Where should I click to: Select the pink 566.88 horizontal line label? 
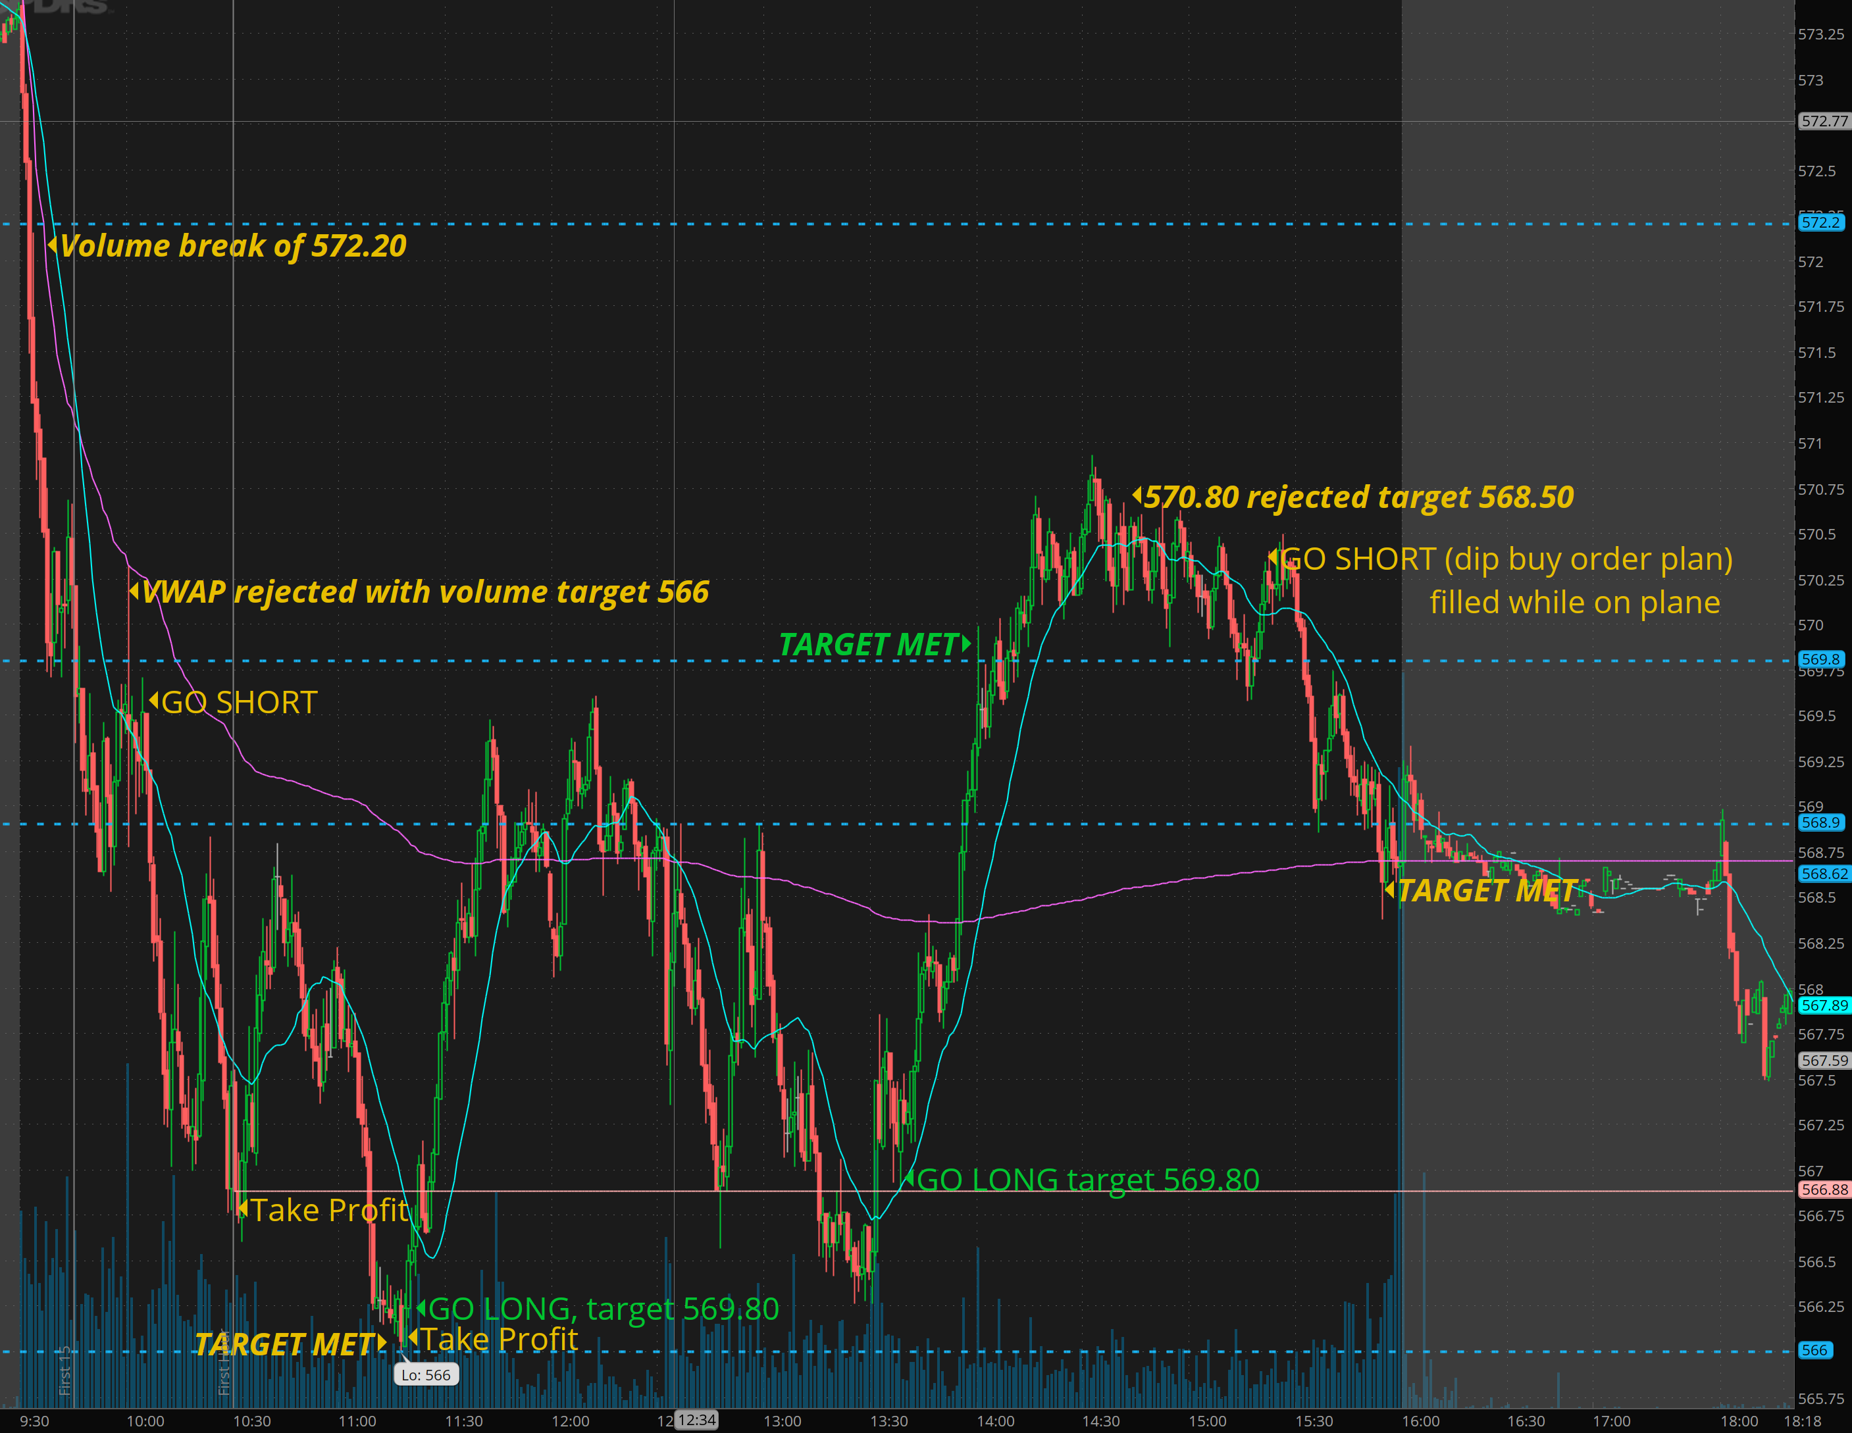tap(1824, 1190)
